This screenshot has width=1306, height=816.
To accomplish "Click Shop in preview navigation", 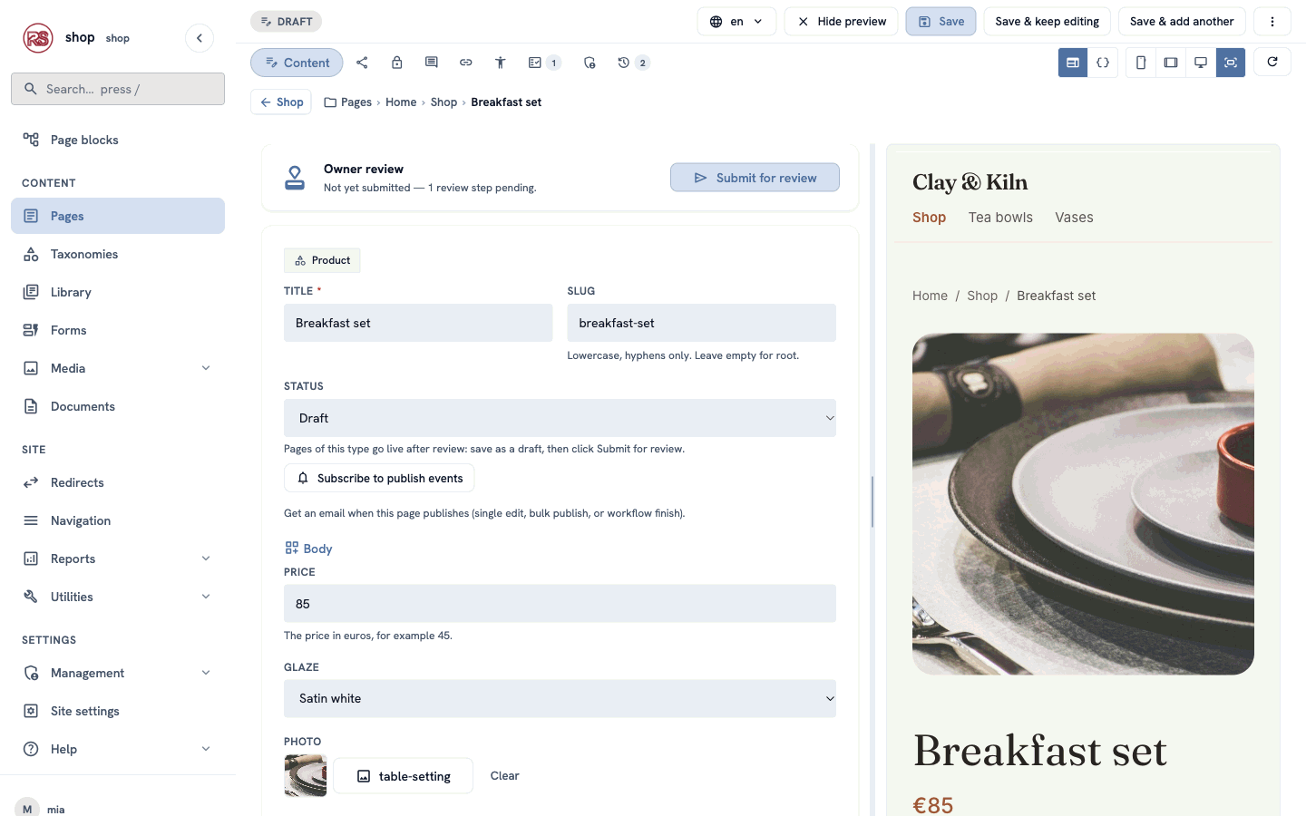I will click(x=929, y=218).
